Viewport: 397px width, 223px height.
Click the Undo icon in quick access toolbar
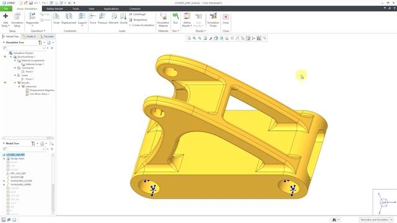tap(36, 2)
